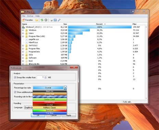Choose the Spectrum bar style swatch

point(50,110)
